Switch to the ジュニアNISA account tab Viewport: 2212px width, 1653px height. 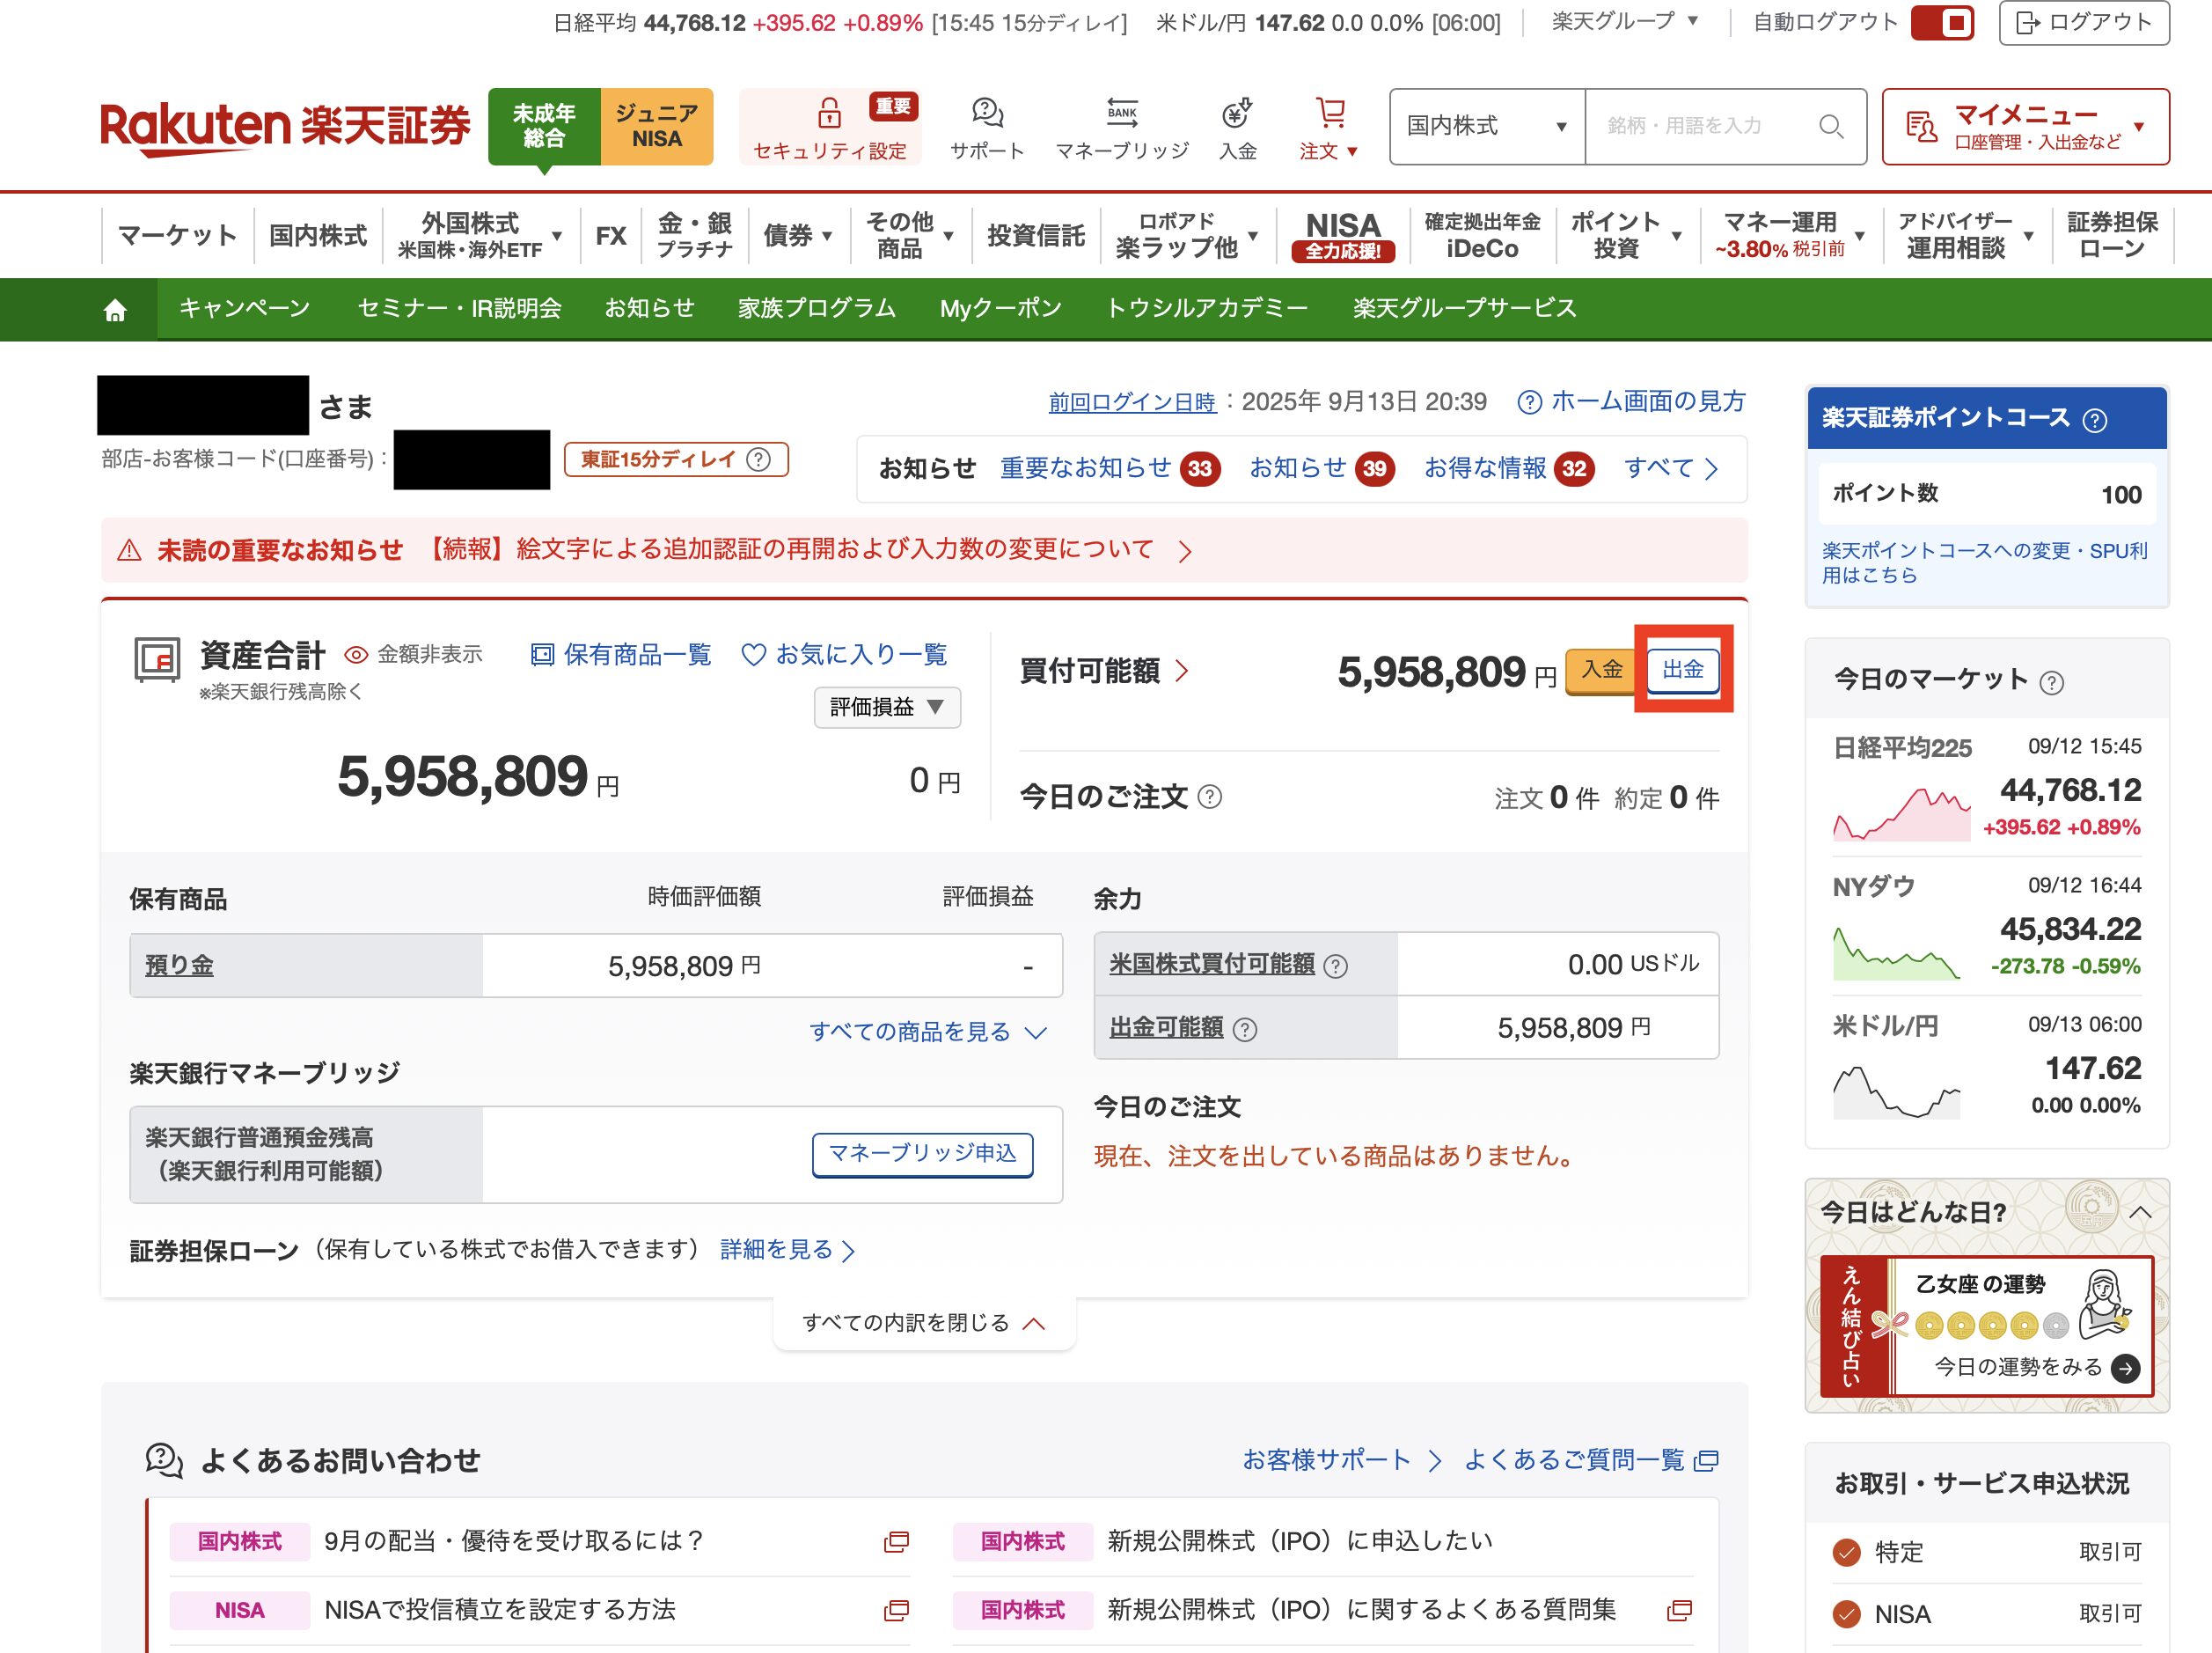pos(656,126)
